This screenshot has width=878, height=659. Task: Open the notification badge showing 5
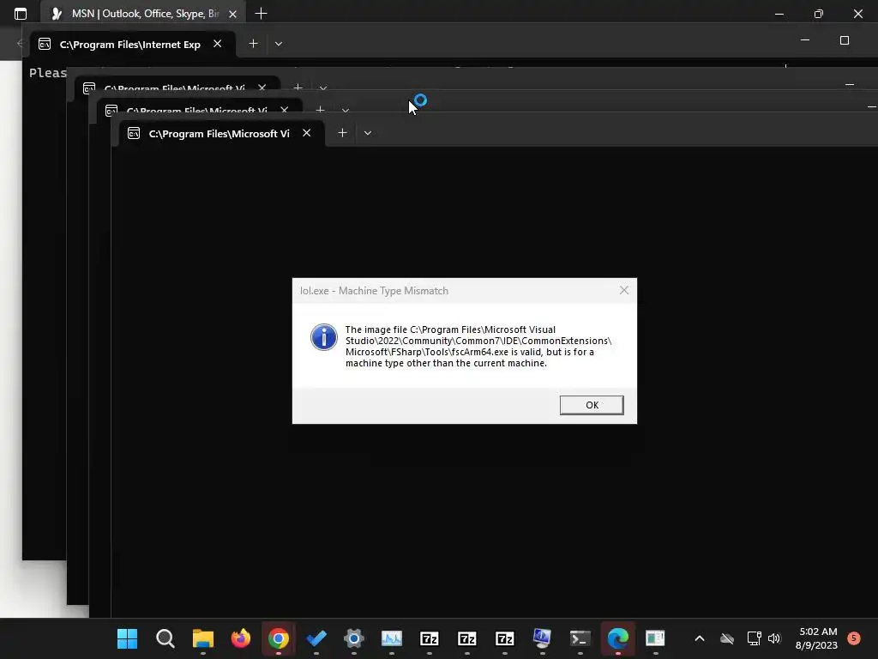click(x=854, y=638)
